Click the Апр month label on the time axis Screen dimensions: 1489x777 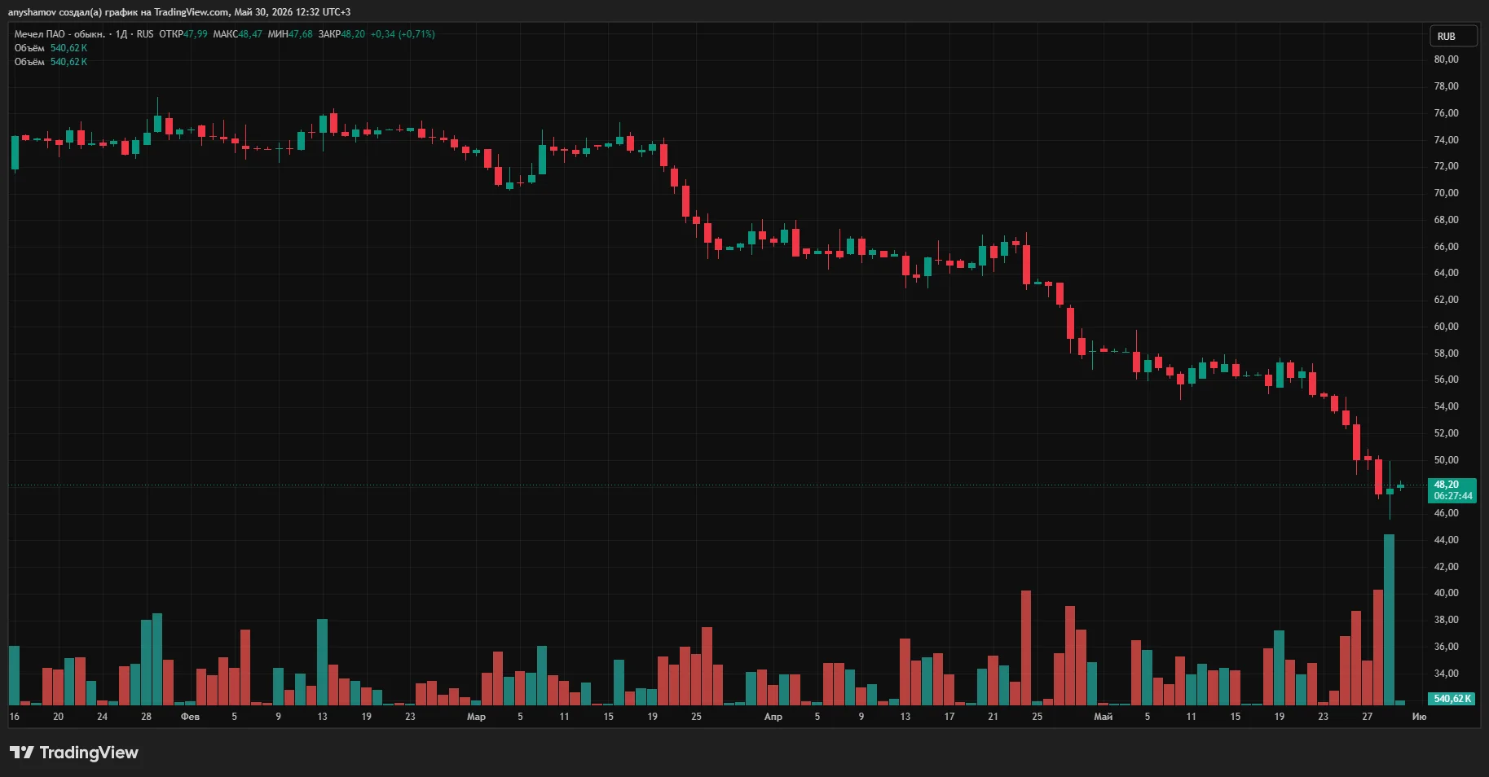point(773,717)
